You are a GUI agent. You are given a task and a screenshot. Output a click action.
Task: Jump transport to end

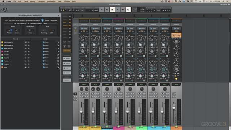pyautogui.click(x=107, y=10)
